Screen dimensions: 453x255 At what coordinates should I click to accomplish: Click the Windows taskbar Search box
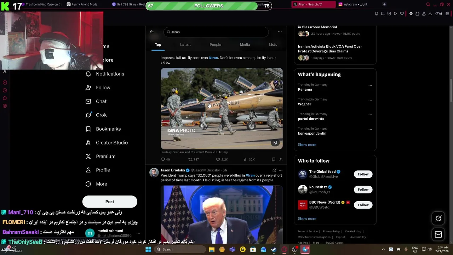click(x=180, y=249)
